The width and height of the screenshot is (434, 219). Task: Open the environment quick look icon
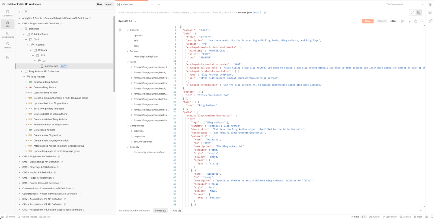pos(430,4)
